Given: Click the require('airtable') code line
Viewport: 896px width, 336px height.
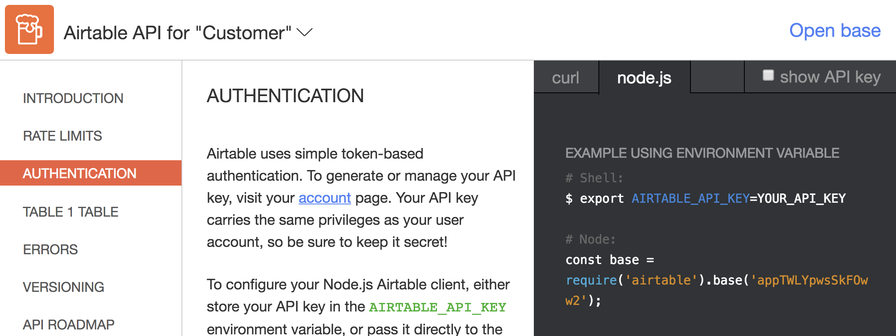Looking at the screenshot, I should pos(717,280).
